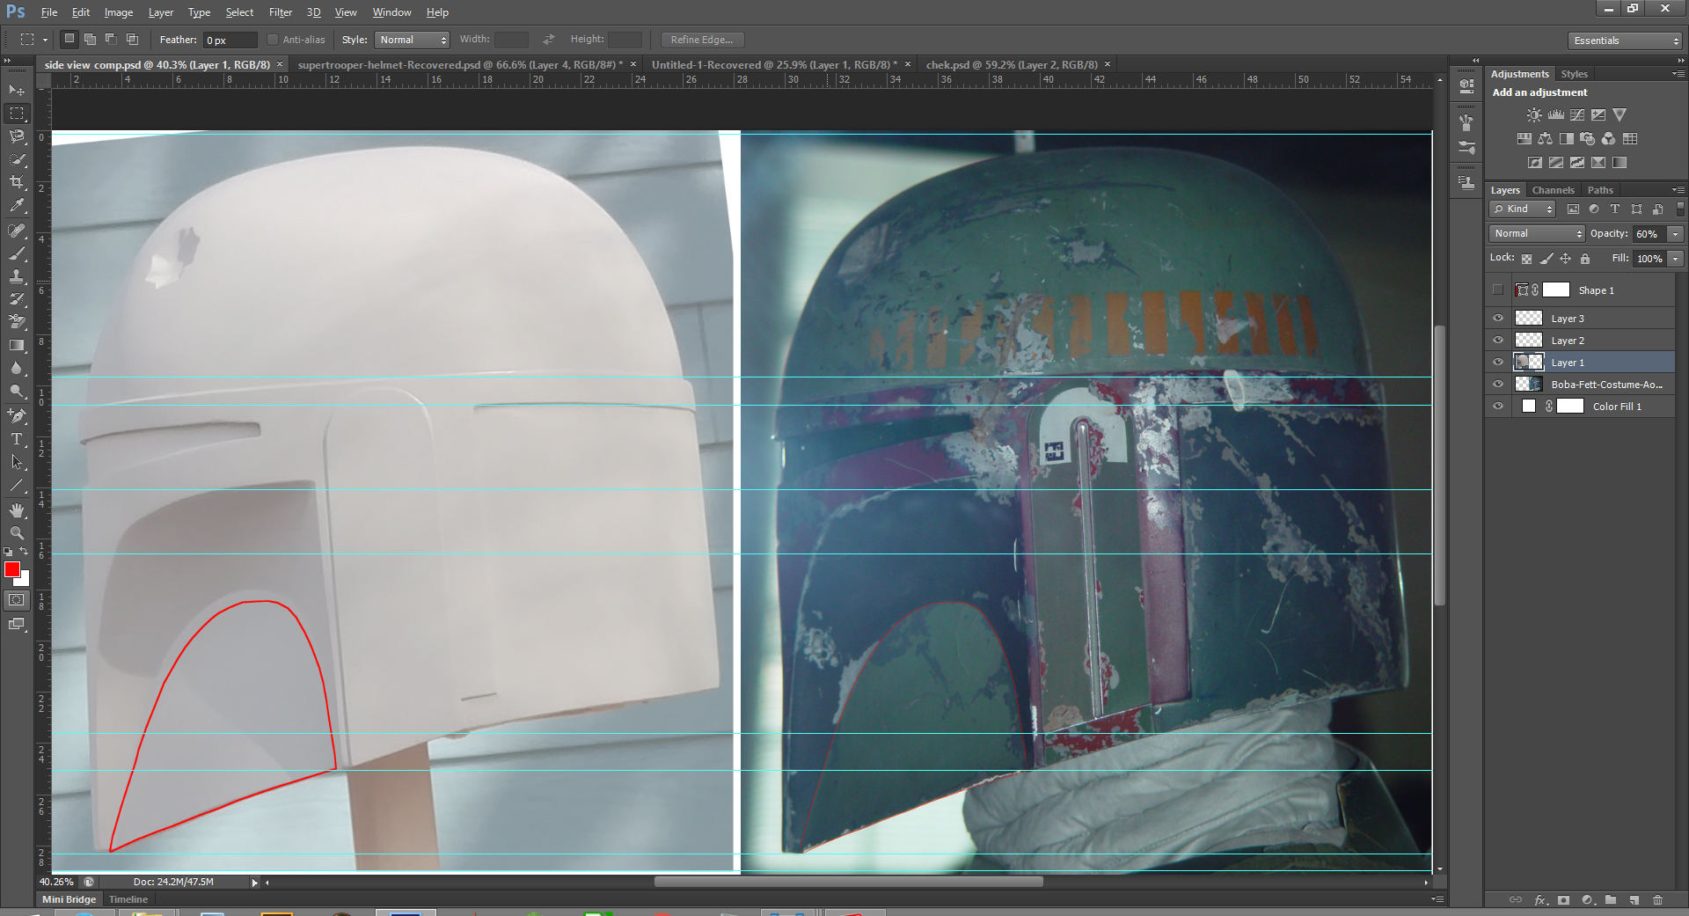Select the Rectangular Marquee tool in toolbox

[x=17, y=114]
